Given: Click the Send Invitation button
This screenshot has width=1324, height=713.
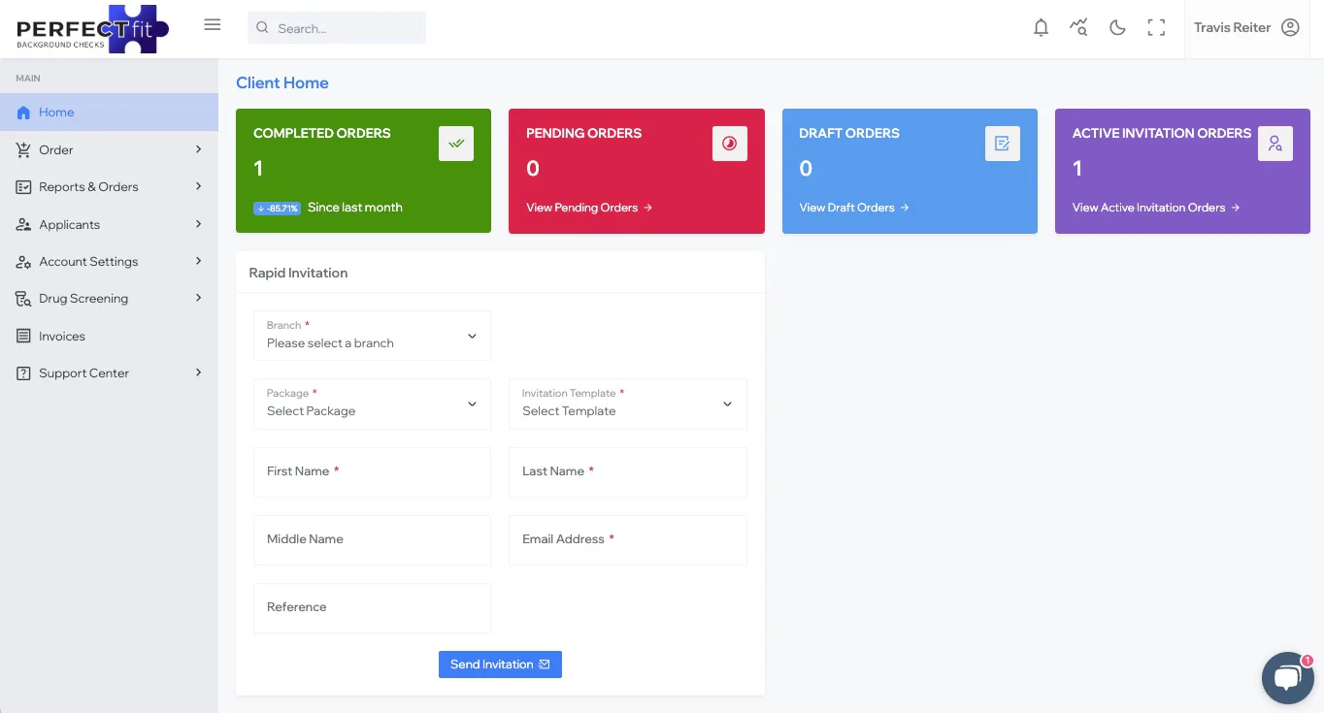Looking at the screenshot, I should coord(500,664).
